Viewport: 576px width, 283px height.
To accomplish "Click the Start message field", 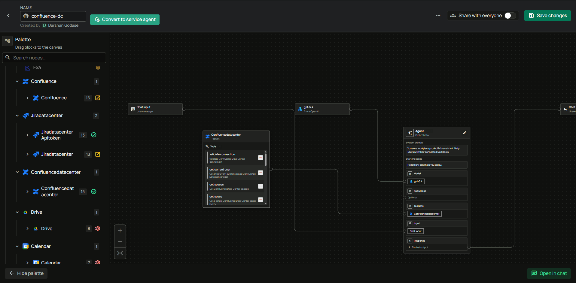I will point(437,165).
